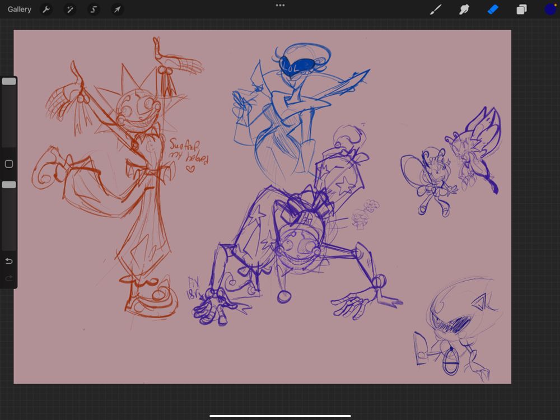The image size is (560, 420).
Task: Select the Smudge tool
Action: (x=464, y=10)
